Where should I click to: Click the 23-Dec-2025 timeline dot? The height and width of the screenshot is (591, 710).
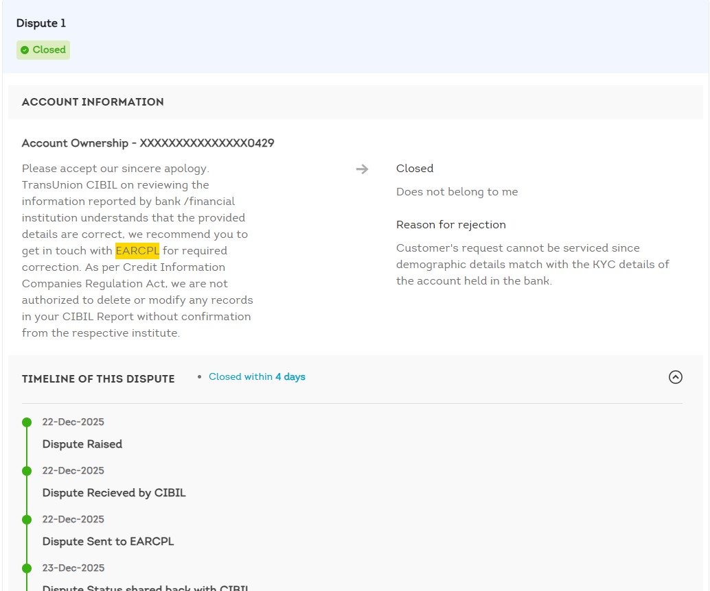(x=27, y=568)
